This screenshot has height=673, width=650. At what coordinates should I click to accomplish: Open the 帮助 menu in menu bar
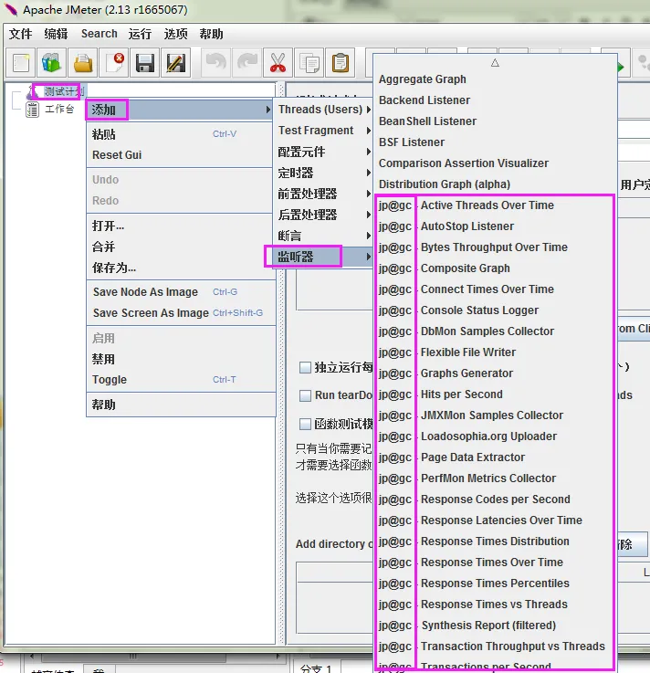(211, 34)
